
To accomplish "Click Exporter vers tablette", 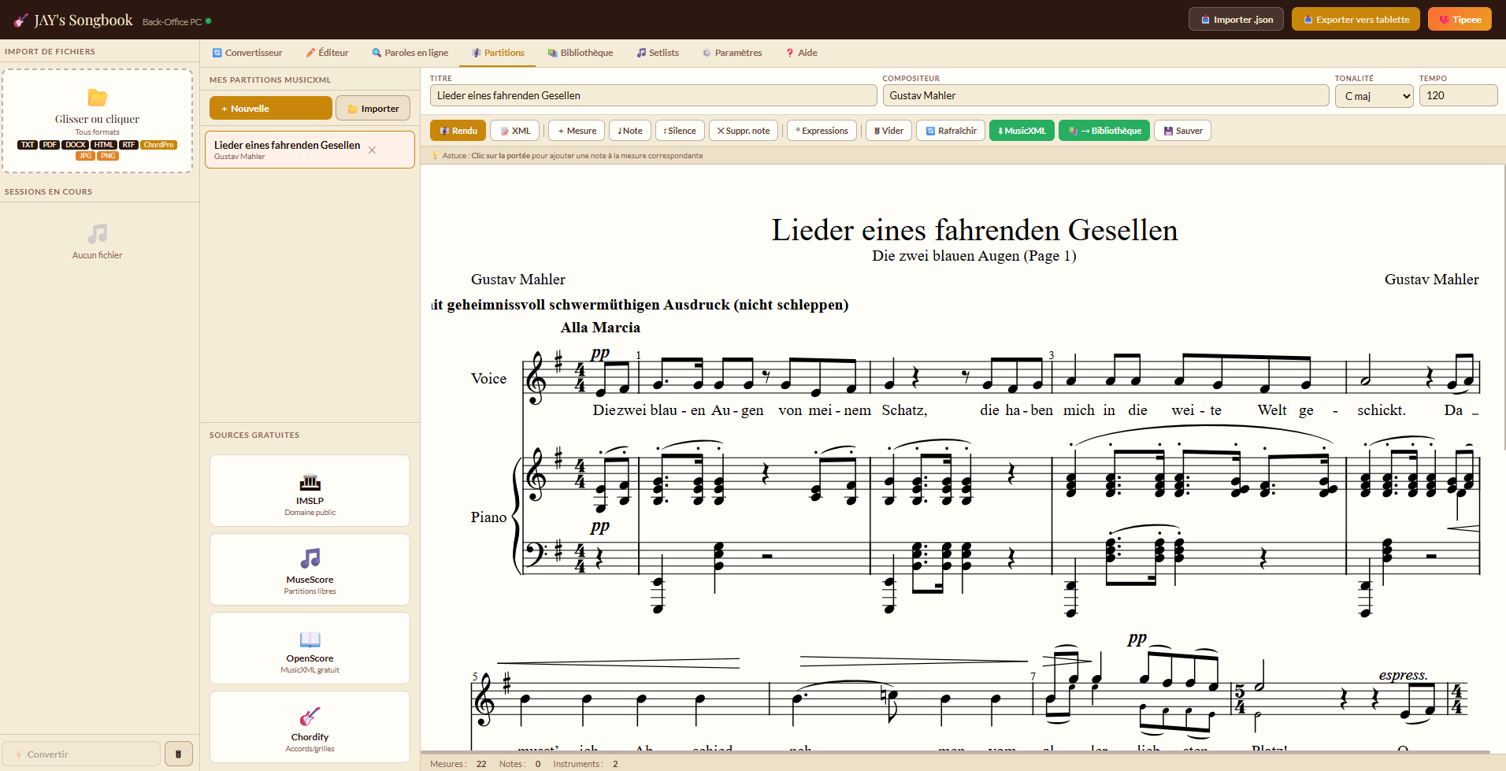I will 1356,20.
